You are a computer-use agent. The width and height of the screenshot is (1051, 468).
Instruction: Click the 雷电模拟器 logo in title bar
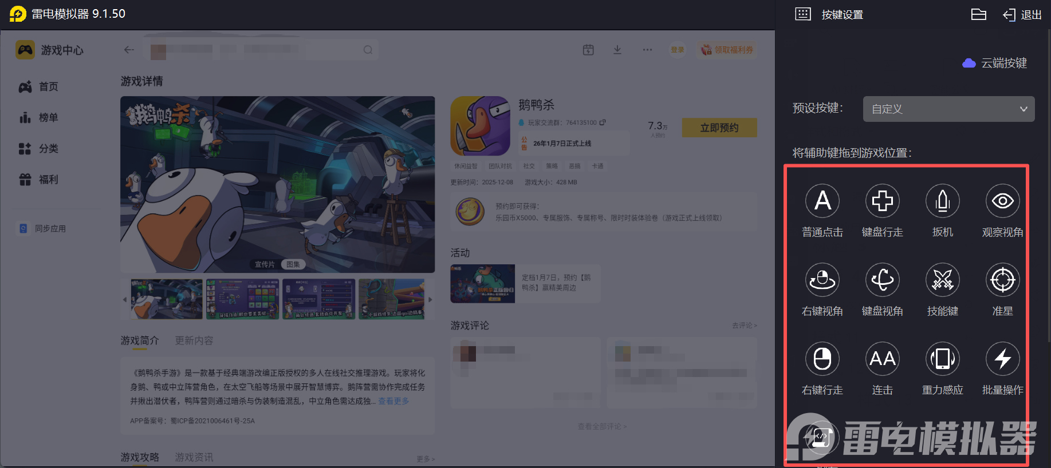[x=18, y=14]
